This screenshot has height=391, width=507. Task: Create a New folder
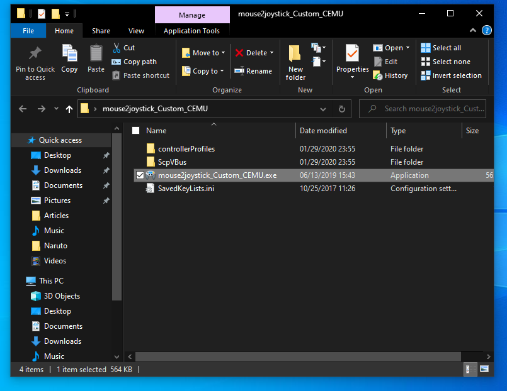[295, 63]
